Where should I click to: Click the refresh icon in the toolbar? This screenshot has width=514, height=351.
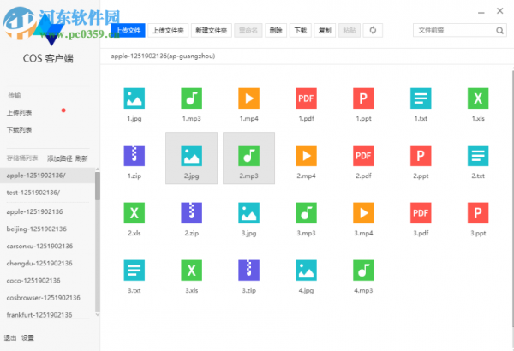374,30
